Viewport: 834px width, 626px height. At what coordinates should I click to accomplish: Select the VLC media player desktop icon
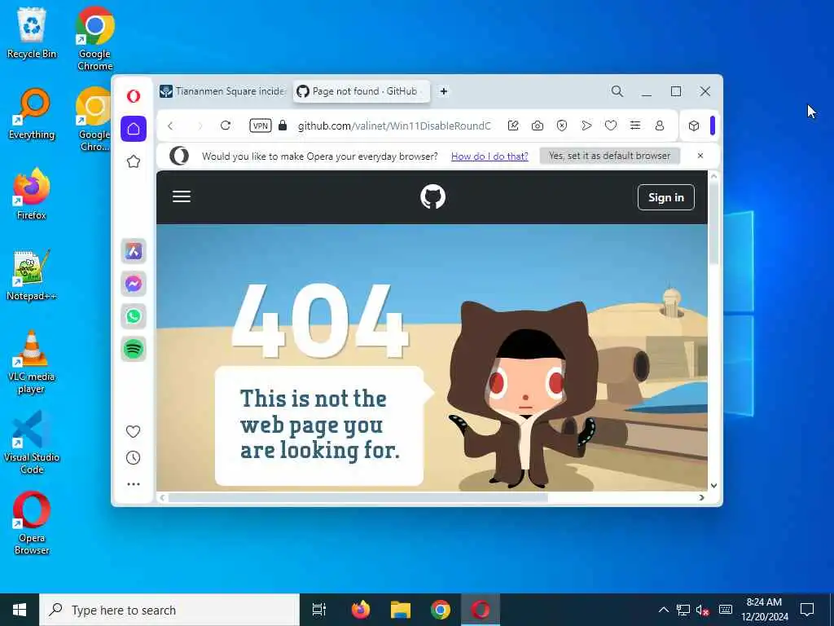(x=32, y=362)
